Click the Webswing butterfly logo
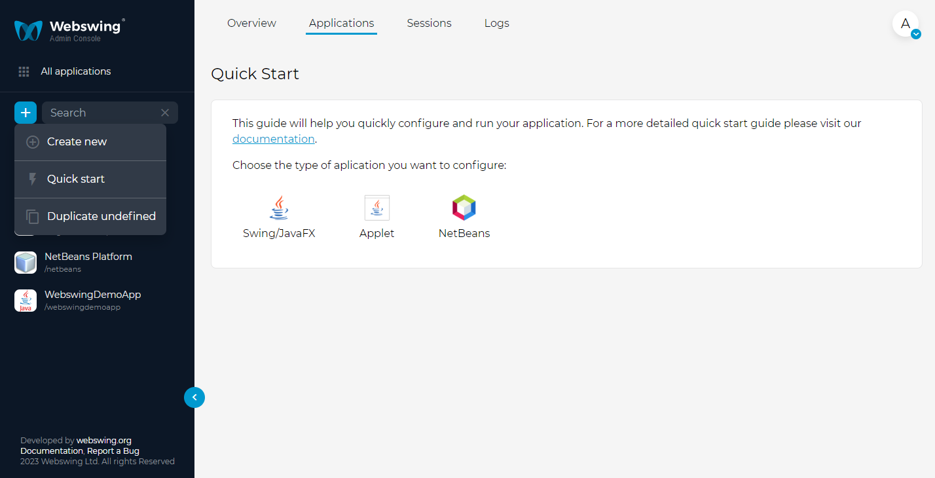The width and height of the screenshot is (935, 478). coord(28,30)
